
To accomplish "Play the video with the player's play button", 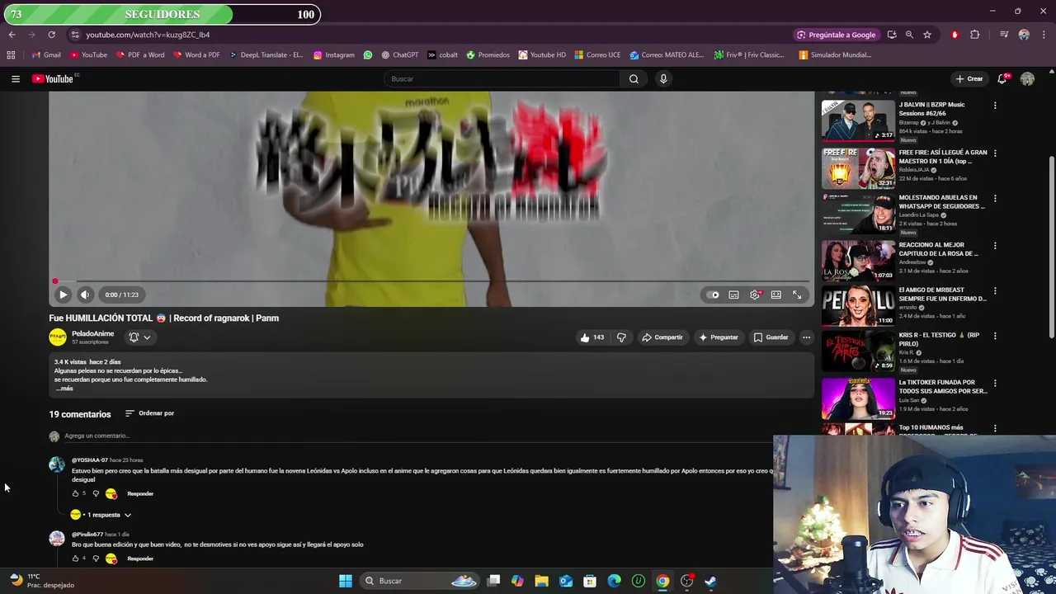I will [x=63, y=295].
